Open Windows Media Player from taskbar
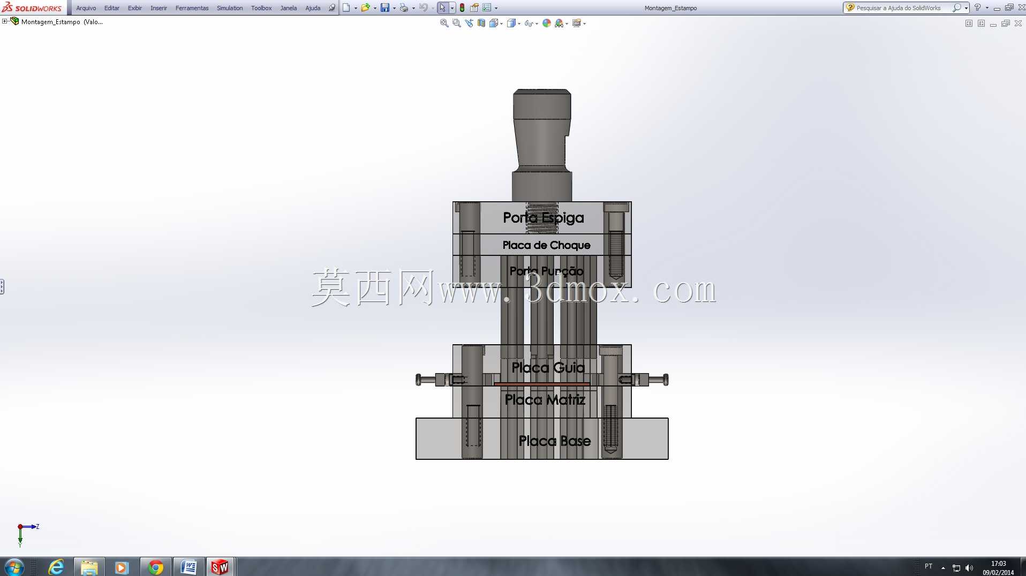The height and width of the screenshot is (576, 1026). click(x=122, y=567)
